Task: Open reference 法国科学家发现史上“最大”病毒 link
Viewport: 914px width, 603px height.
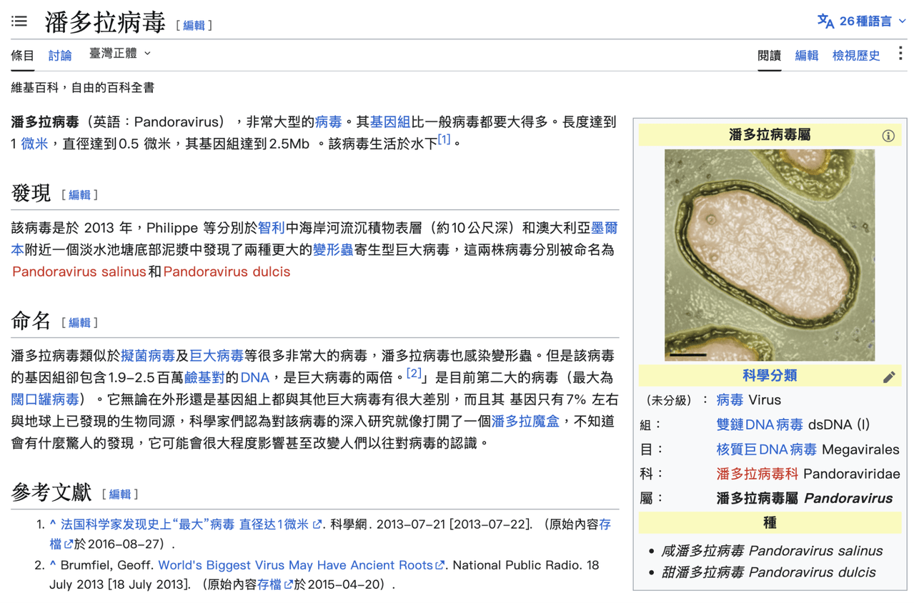Action: 185,525
